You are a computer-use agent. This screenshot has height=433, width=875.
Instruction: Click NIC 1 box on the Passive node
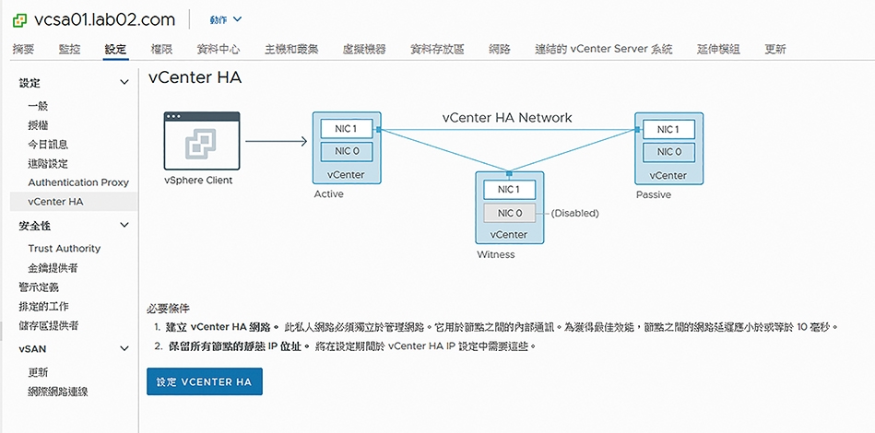[x=668, y=130]
